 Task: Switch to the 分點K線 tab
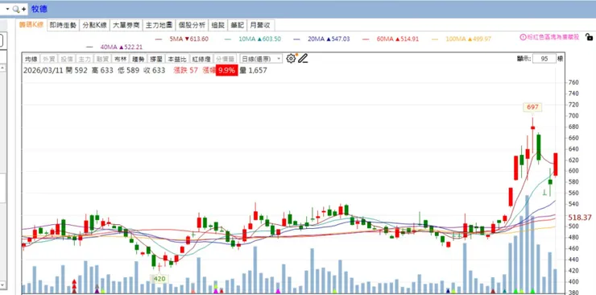(x=94, y=26)
